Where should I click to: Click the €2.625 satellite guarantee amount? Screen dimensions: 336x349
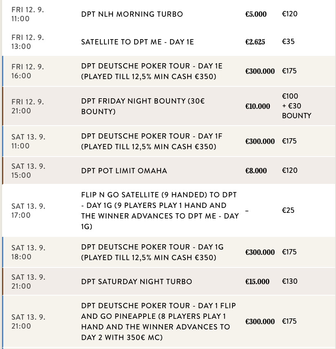coord(255,42)
